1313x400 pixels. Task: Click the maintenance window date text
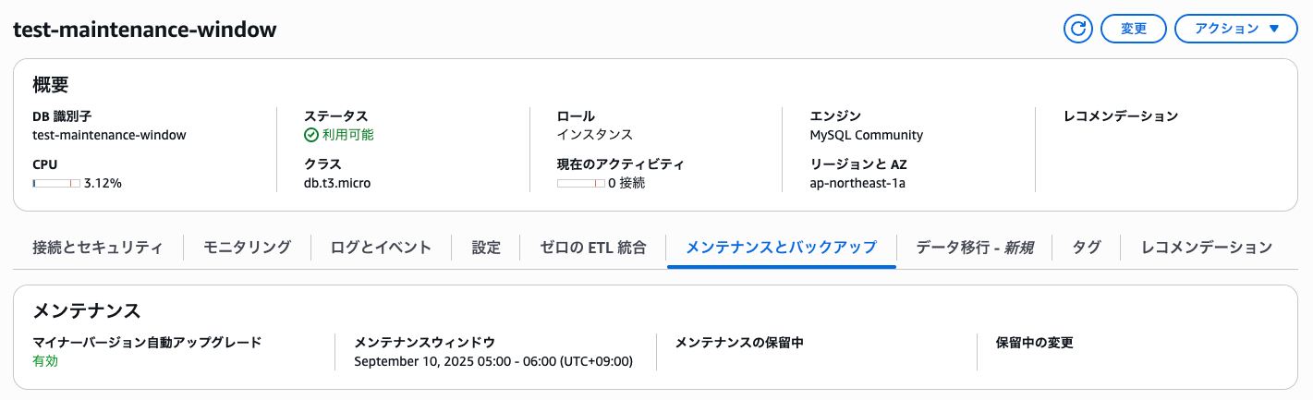[493, 361]
